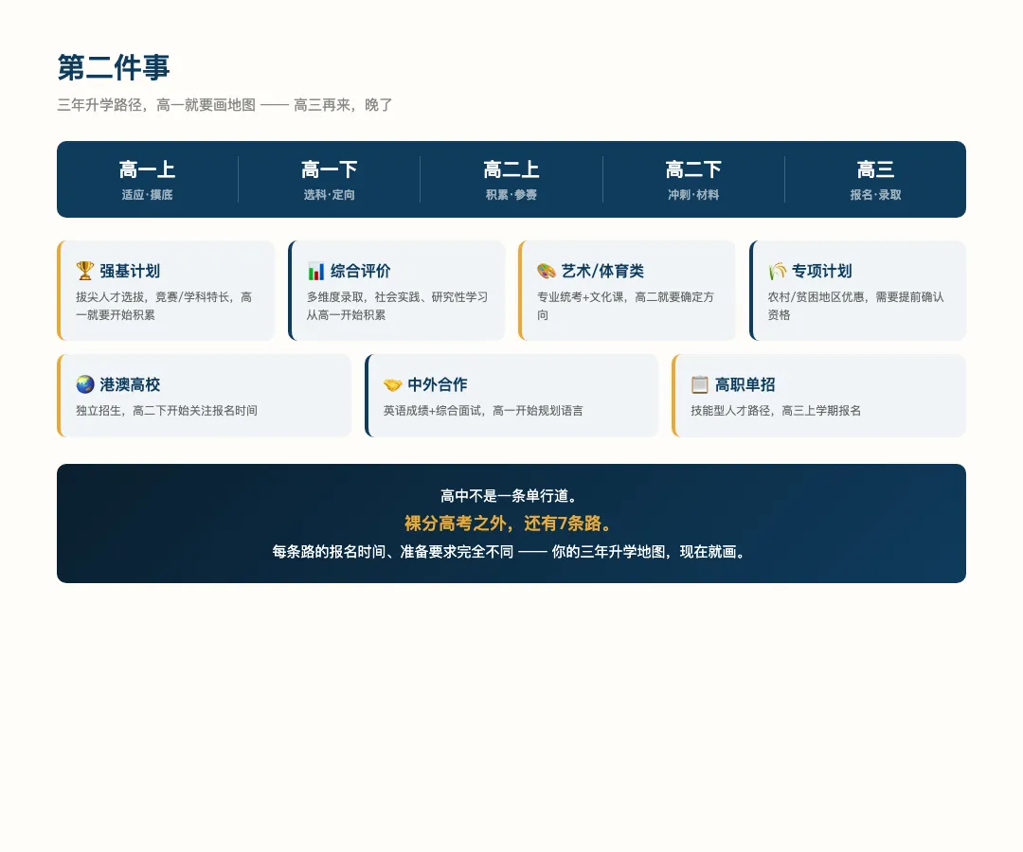
Task: Click the 拔尖人才选拔 description text
Action: coord(165,306)
